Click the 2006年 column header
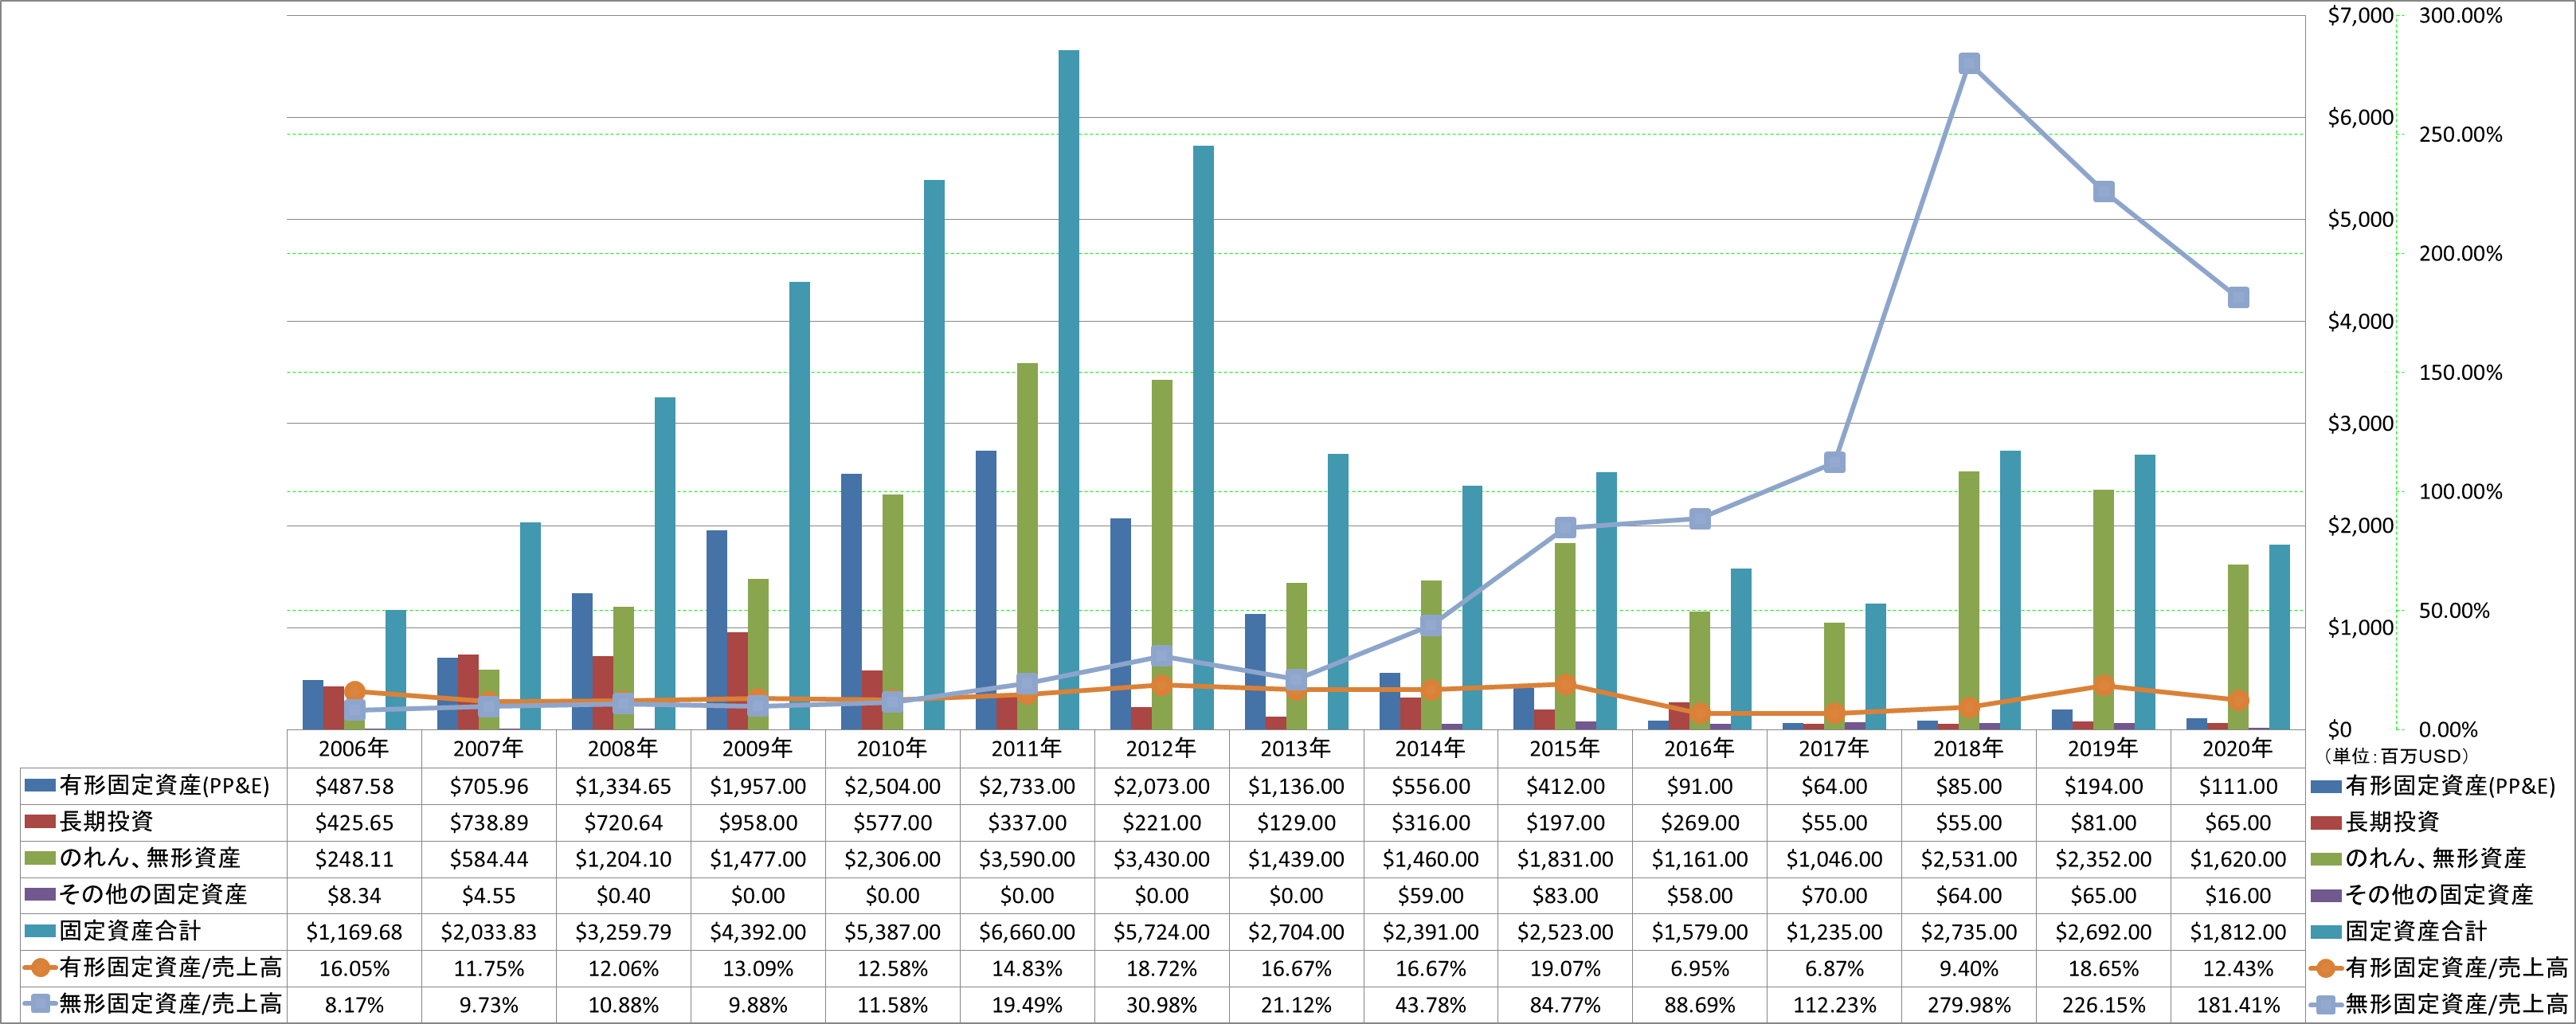The height and width of the screenshot is (1024, 2576). [354, 748]
